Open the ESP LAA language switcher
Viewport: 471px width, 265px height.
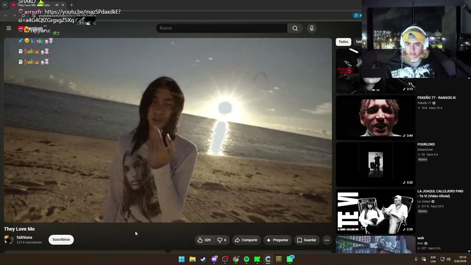pos(433,259)
